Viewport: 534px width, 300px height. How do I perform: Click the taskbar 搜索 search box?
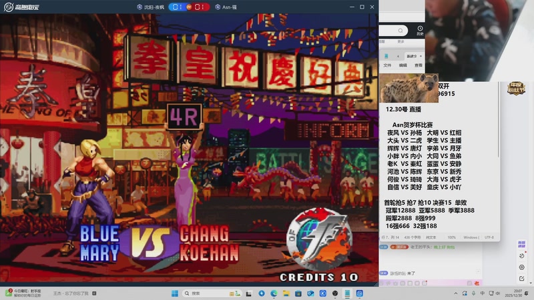click(212, 293)
